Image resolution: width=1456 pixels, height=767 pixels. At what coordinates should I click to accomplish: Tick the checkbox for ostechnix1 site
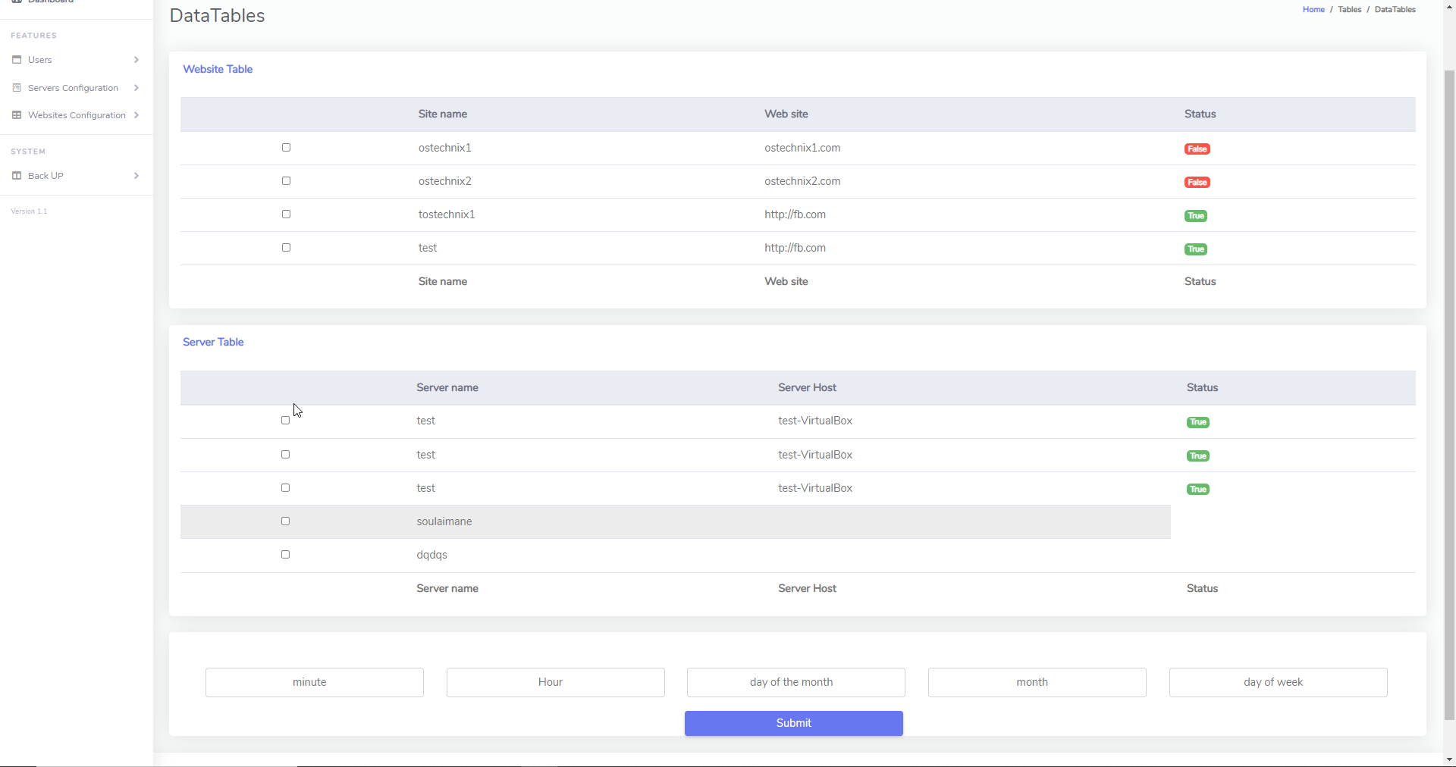click(286, 148)
